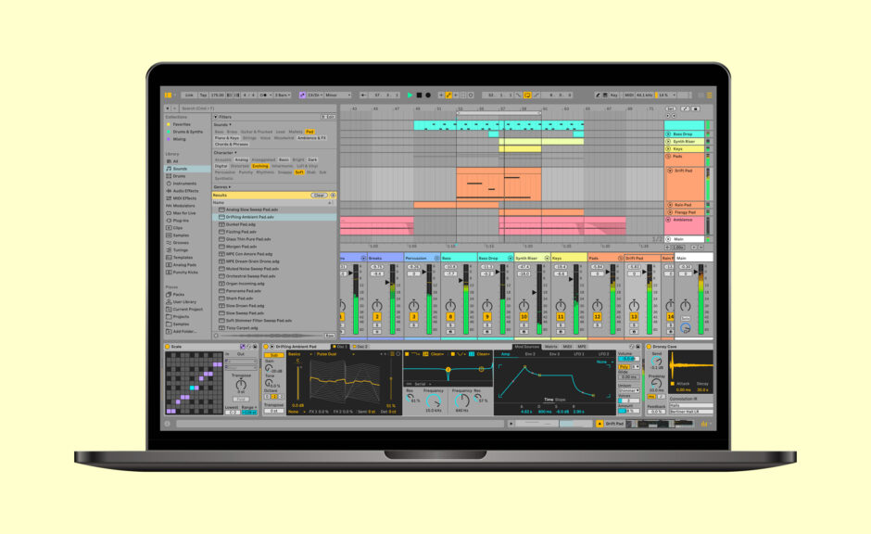Click the hot-swap icon beside Results

[333, 195]
